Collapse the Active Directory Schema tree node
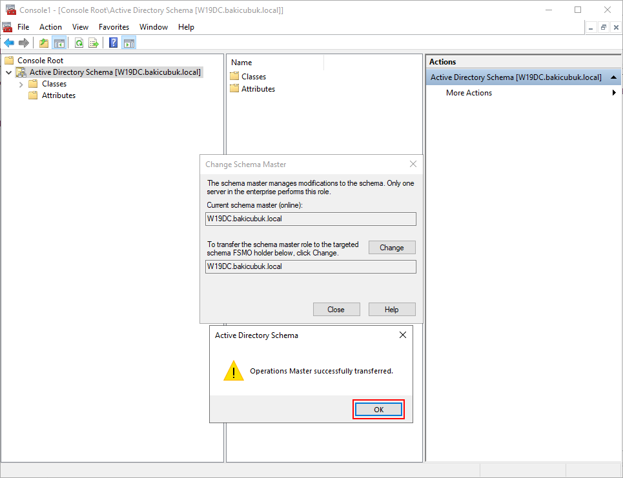Image resolution: width=623 pixels, height=478 pixels. pos(9,72)
